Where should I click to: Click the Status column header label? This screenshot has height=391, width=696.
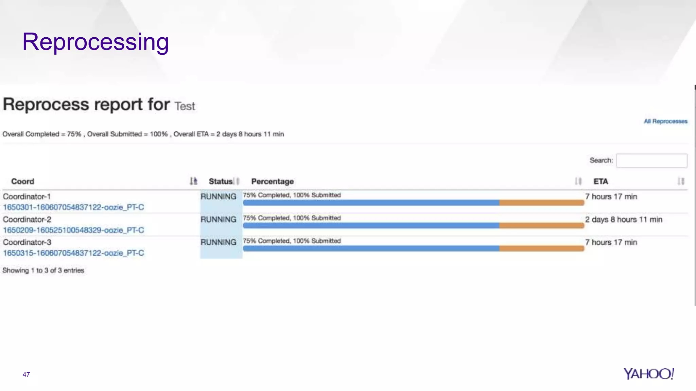pyautogui.click(x=220, y=181)
